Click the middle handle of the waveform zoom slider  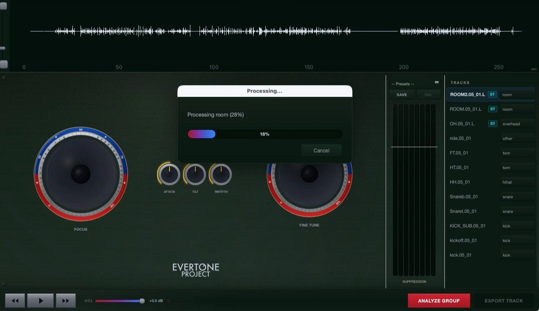tap(2, 48)
